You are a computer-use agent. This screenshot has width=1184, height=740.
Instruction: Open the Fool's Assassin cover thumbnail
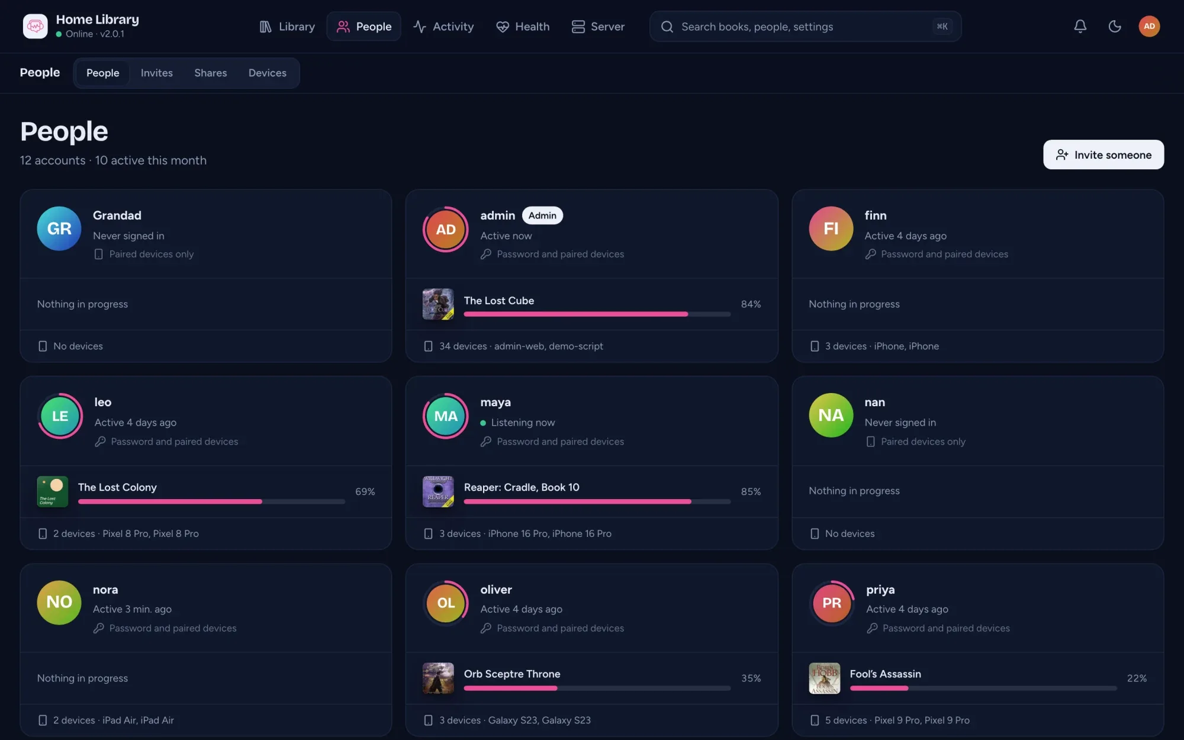824,678
